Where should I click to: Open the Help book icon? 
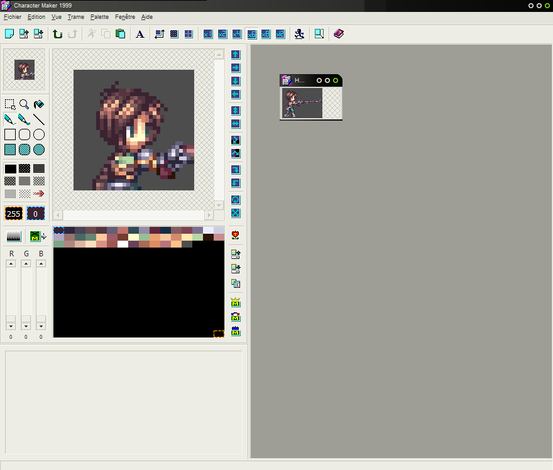coord(338,34)
